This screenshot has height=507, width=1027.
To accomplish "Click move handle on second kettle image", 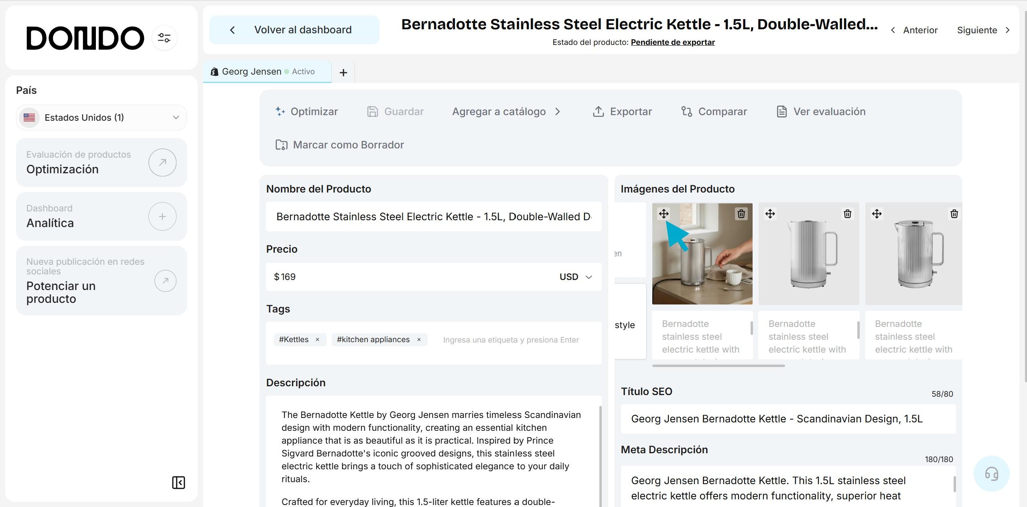I will (770, 214).
